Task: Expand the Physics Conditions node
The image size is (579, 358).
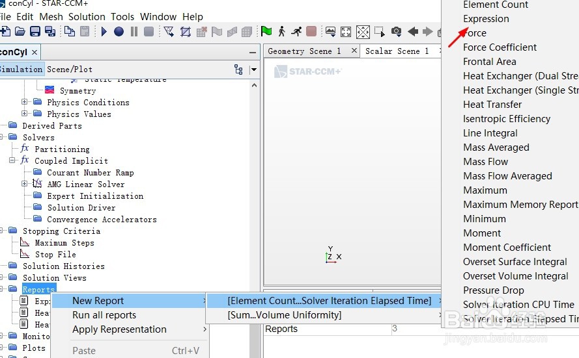Action: click(x=24, y=102)
